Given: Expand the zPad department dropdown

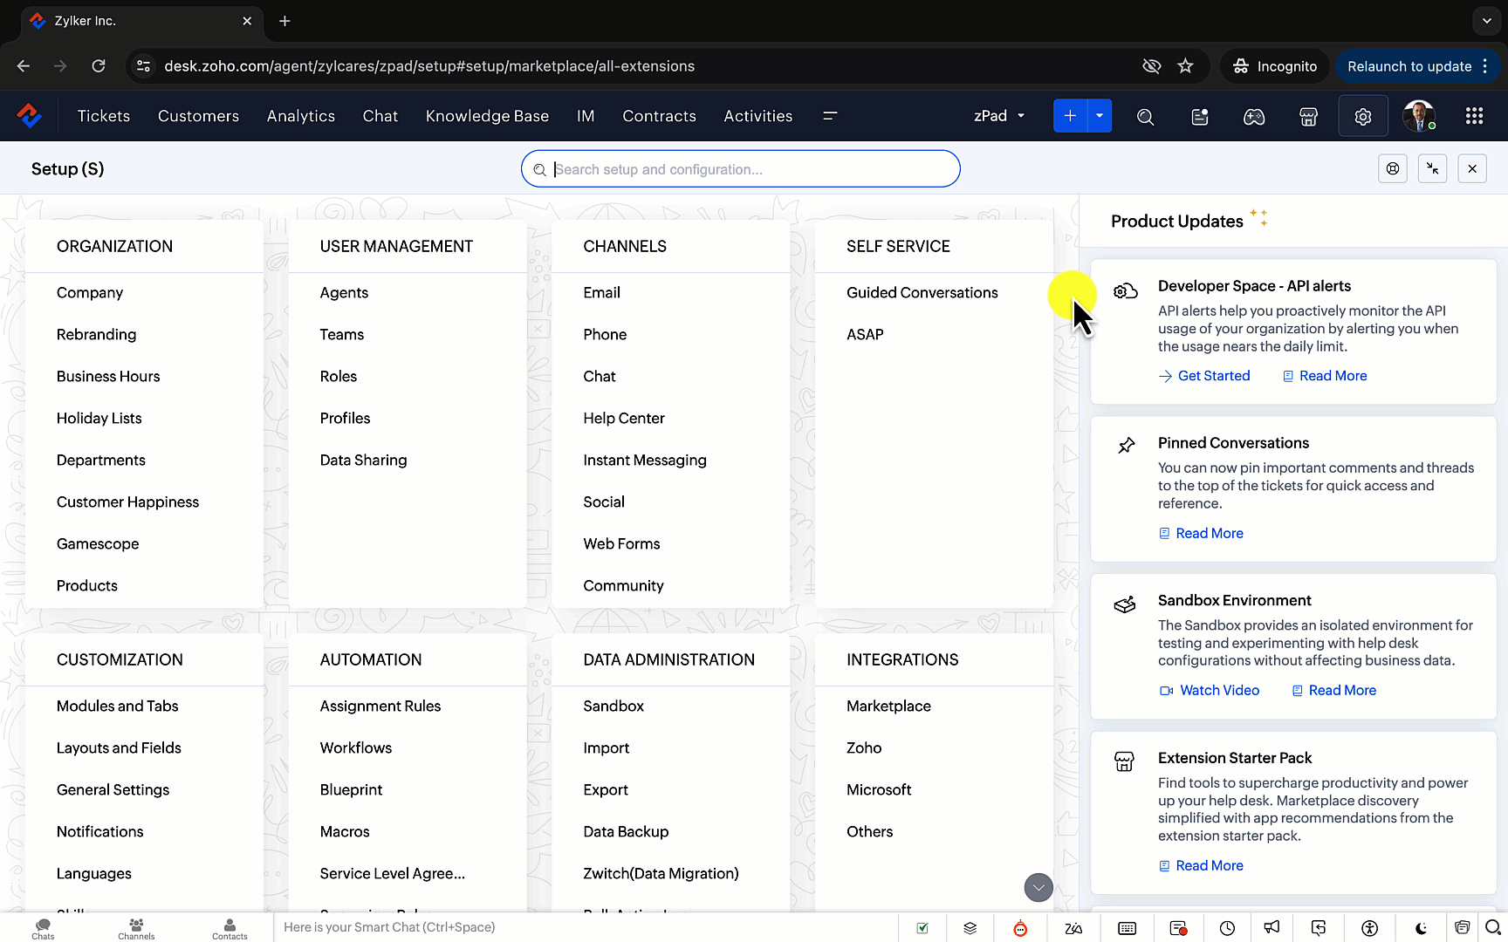Looking at the screenshot, I should [x=999, y=116].
